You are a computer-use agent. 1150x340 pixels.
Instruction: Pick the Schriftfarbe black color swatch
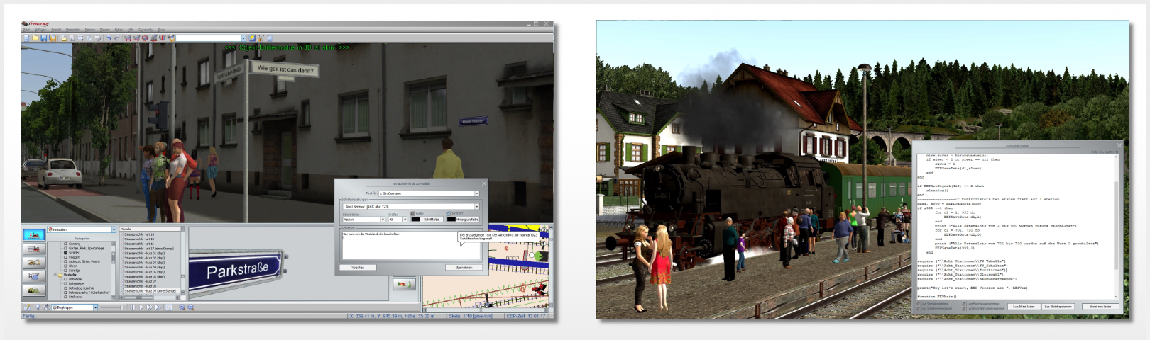[415, 220]
